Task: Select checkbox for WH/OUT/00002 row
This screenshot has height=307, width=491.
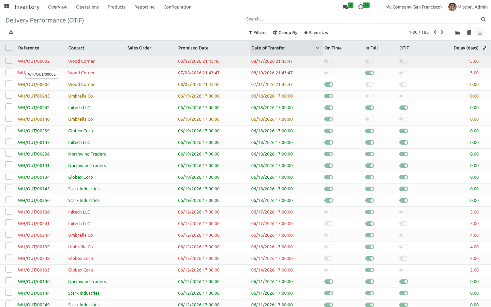Action: click(x=9, y=61)
